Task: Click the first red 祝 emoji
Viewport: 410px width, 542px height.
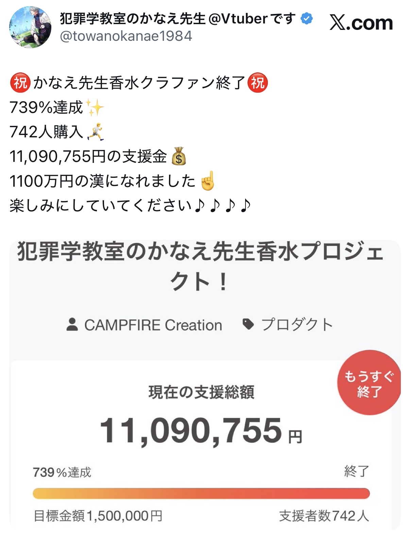Action: tap(20, 83)
